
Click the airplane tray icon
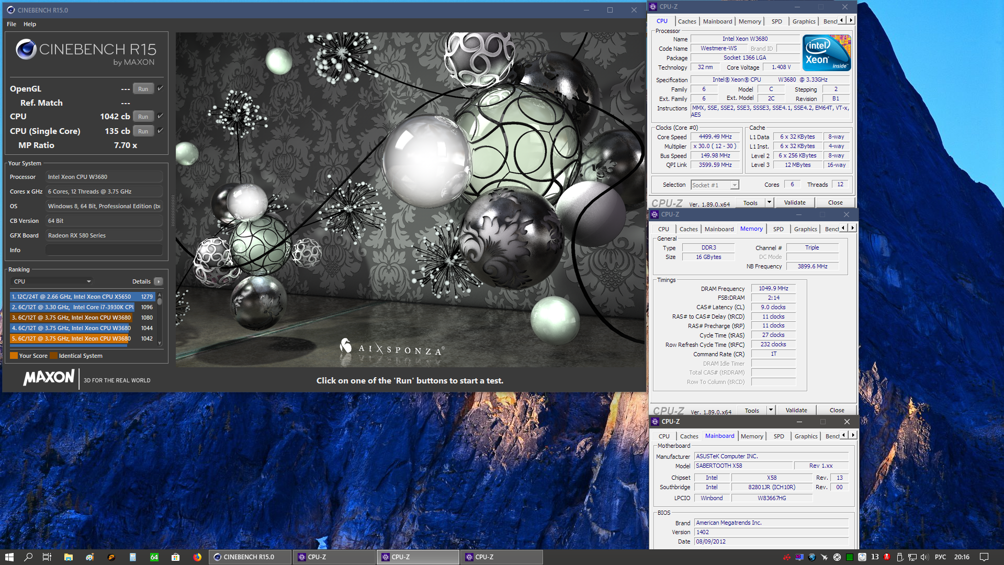(824, 557)
